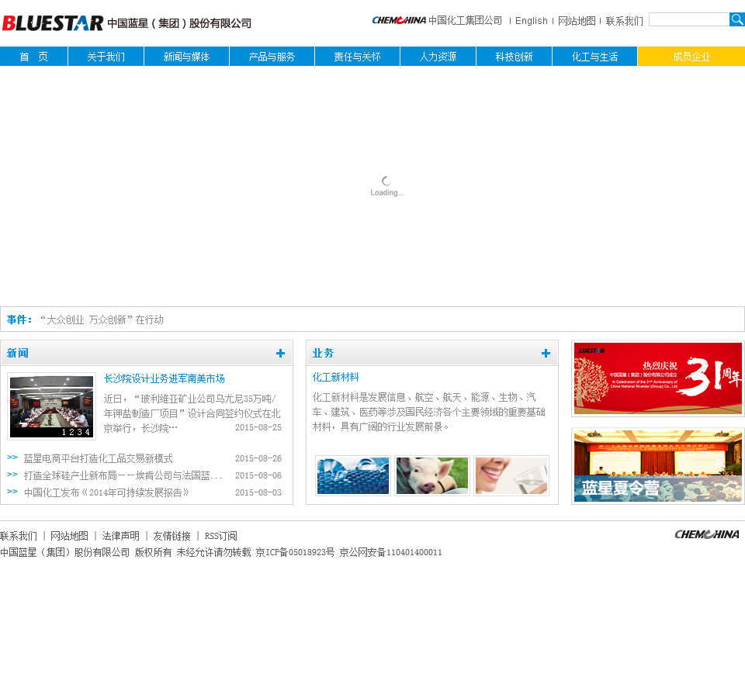Open the 产品与服务 menu item
Viewport: 745px width, 677px height.
pyautogui.click(x=272, y=57)
